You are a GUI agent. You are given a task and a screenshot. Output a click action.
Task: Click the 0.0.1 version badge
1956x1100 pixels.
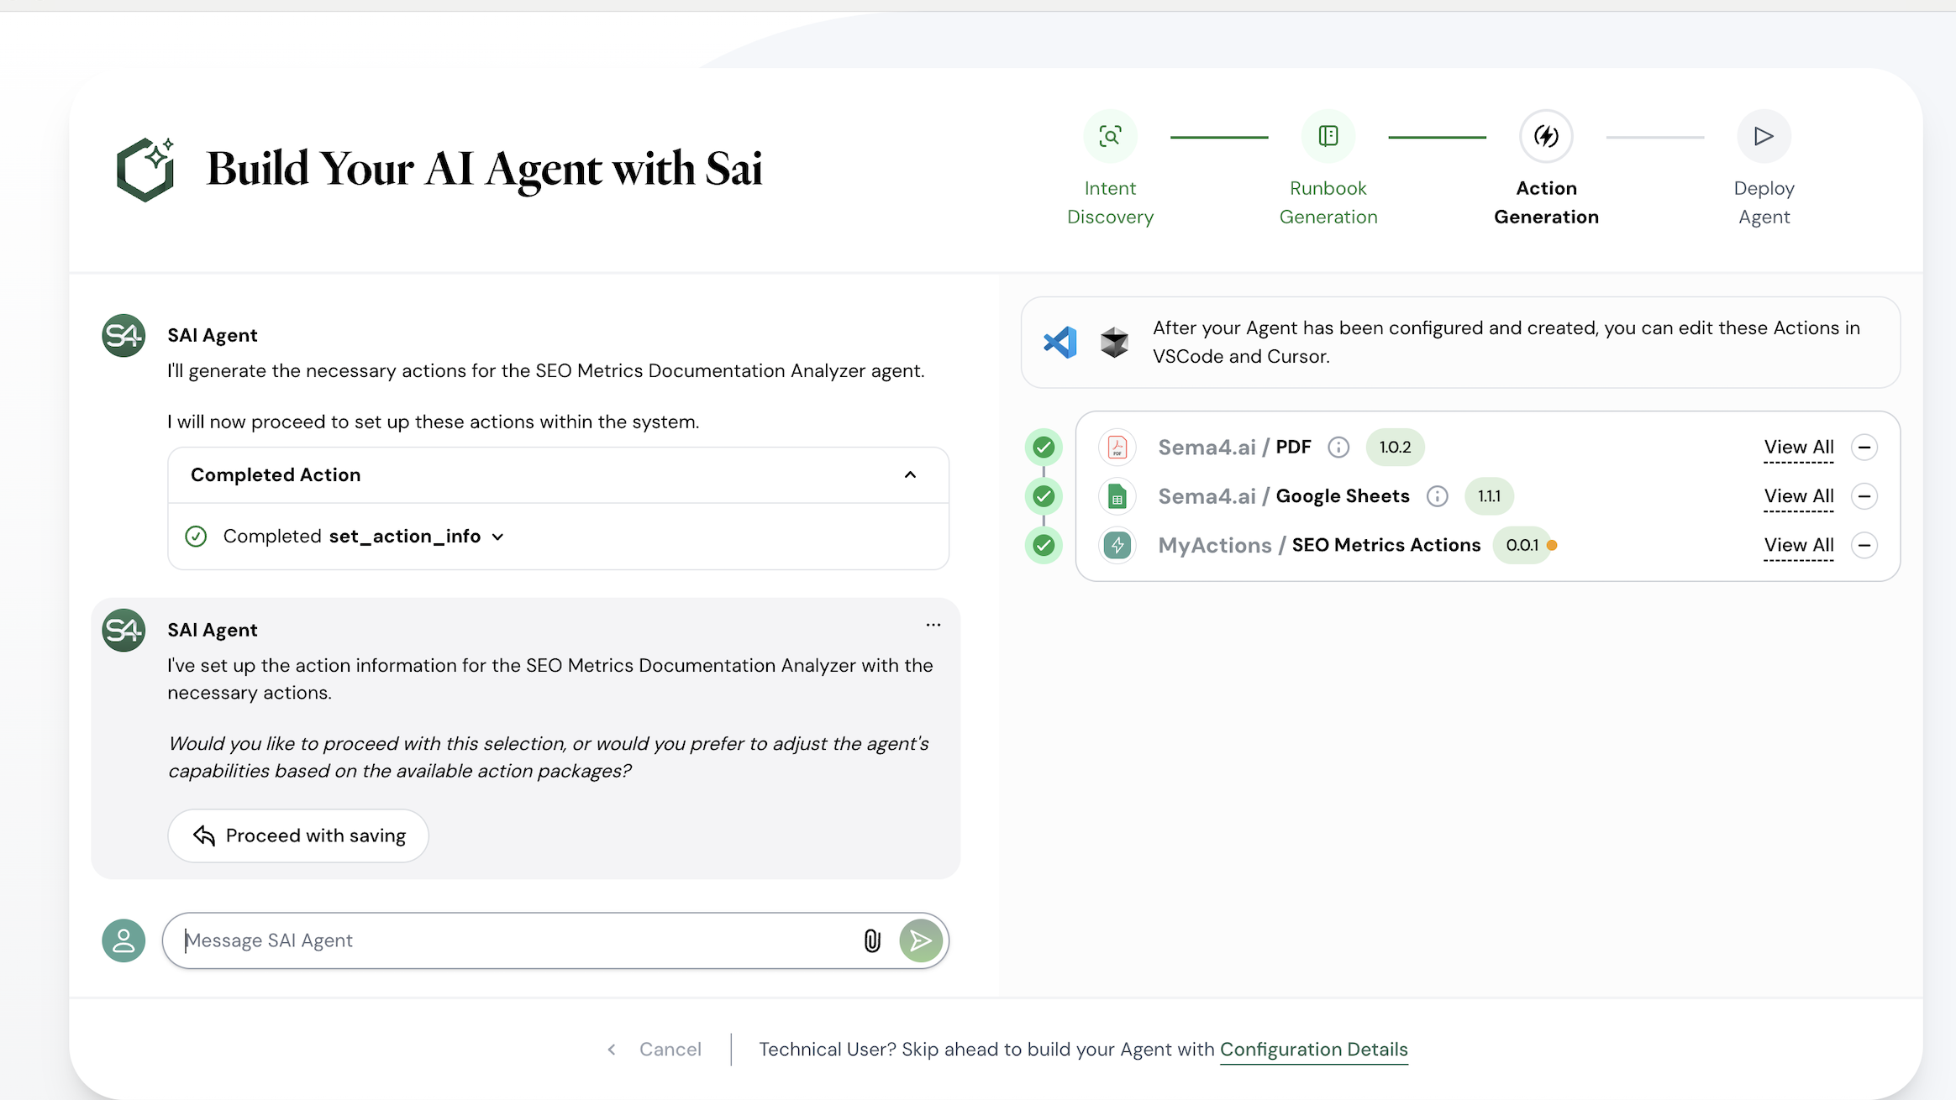pyautogui.click(x=1522, y=546)
